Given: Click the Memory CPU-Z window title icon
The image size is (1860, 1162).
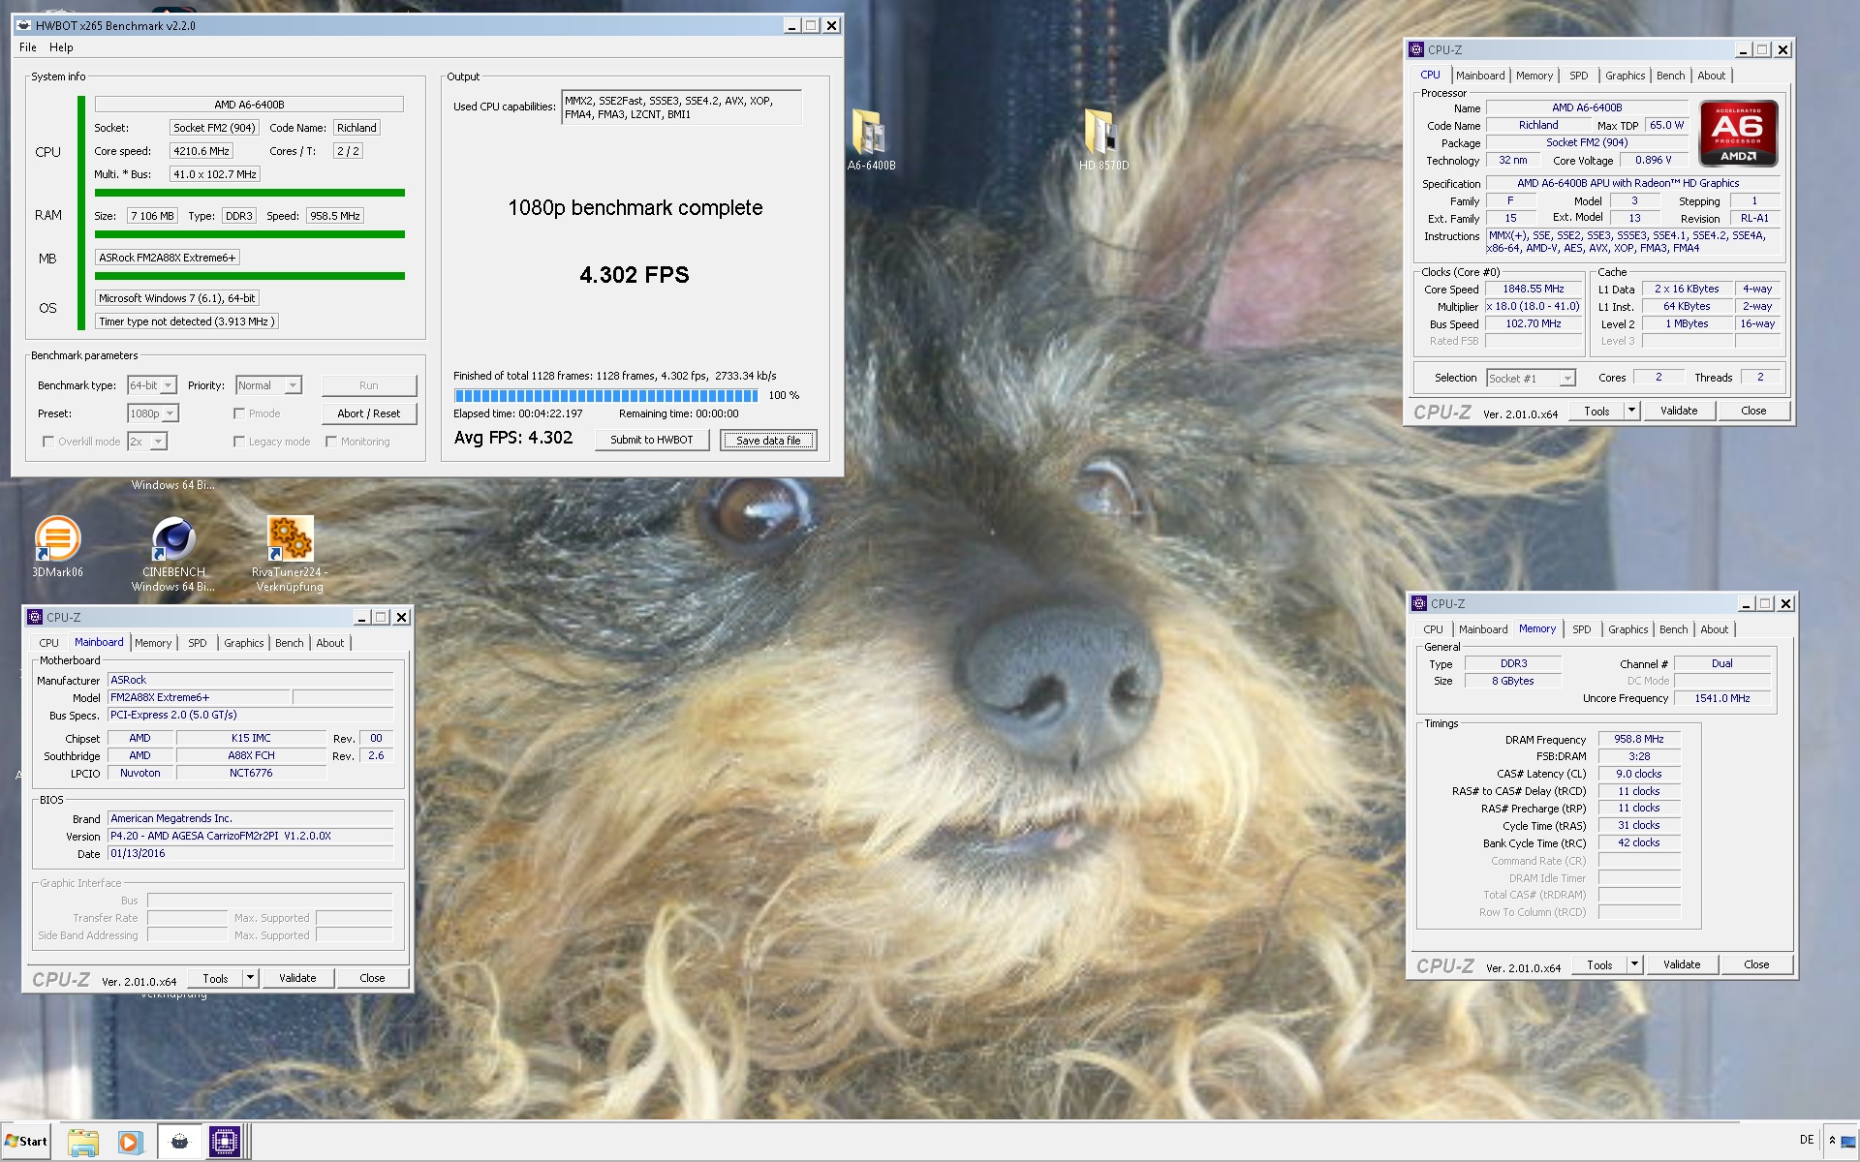Looking at the screenshot, I should click(x=1419, y=603).
